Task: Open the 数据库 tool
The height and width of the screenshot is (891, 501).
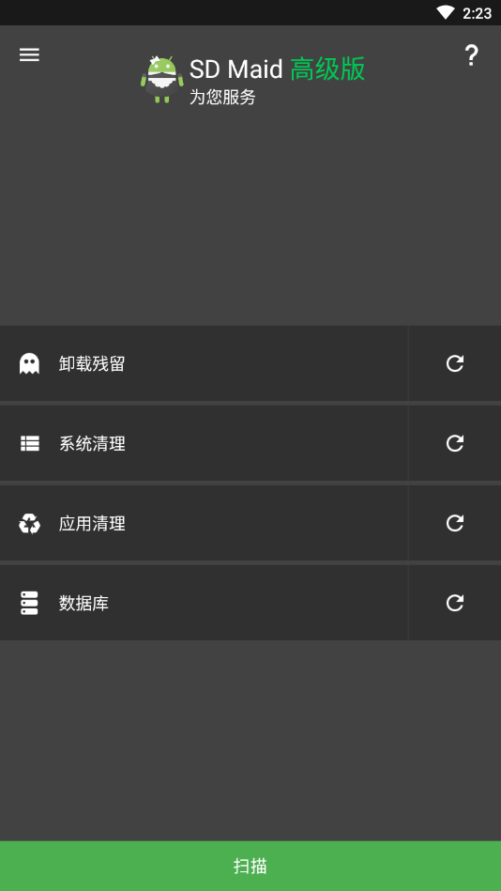Action: [x=204, y=603]
